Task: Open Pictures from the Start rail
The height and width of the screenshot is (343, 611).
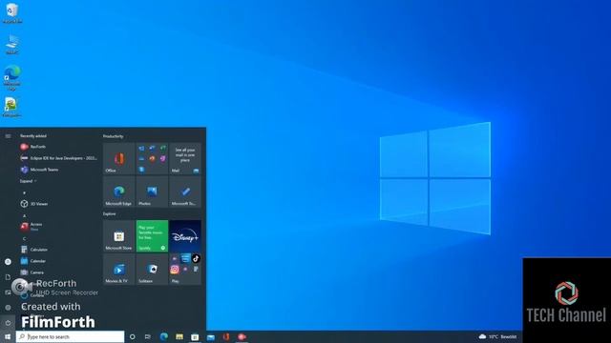Action: click(8, 293)
